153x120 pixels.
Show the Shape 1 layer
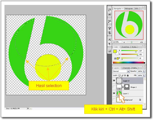(x=114, y=87)
